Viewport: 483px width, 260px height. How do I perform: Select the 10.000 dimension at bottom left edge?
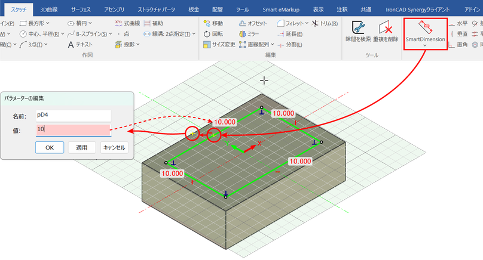pyautogui.click(x=172, y=174)
